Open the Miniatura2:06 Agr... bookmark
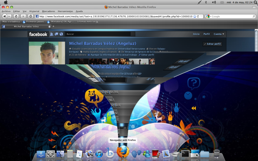The width and height of the screenshot is (258, 161). pyautogui.click(x=60, y=22)
